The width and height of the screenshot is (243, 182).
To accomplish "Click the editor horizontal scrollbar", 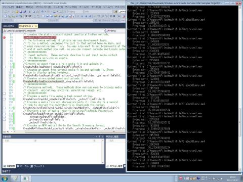I will [x=70, y=131].
